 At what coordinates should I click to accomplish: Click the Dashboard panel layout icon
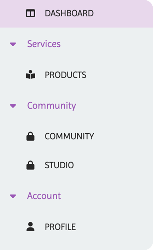click(x=30, y=13)
